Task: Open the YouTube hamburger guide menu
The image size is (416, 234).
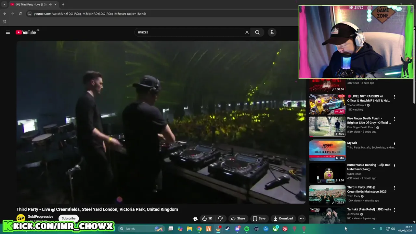Action: coord(8,32)
